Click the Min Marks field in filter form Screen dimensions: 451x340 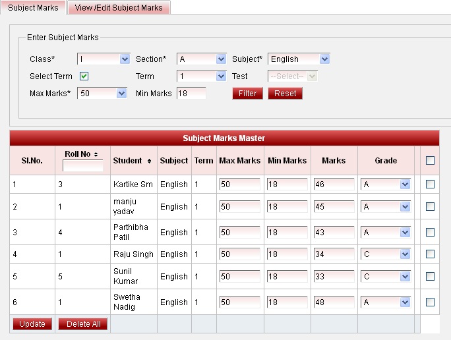191,94
